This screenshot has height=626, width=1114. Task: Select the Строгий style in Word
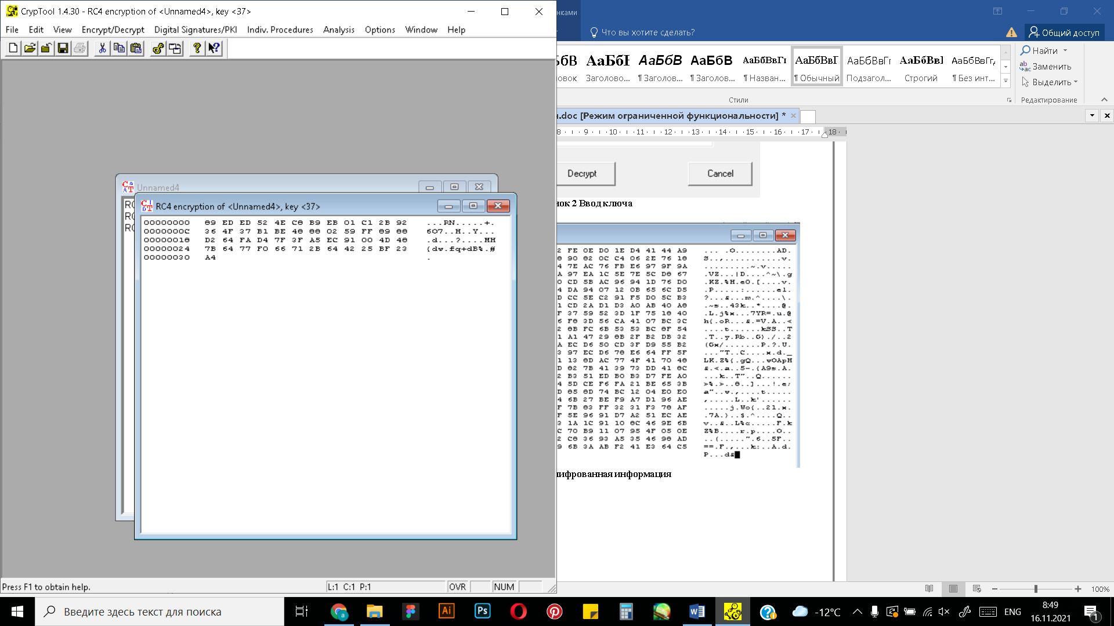(921, 67)
